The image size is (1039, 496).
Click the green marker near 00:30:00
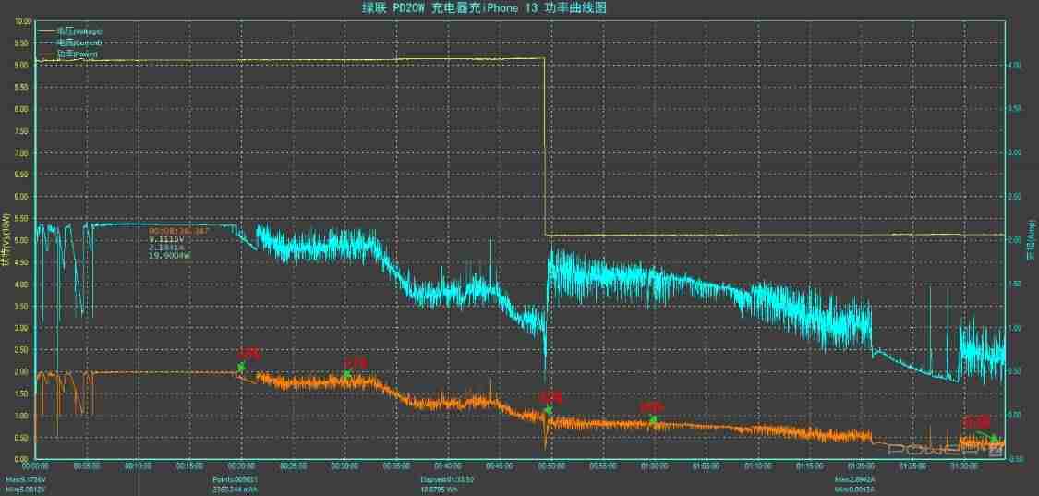tap(346, 375)
